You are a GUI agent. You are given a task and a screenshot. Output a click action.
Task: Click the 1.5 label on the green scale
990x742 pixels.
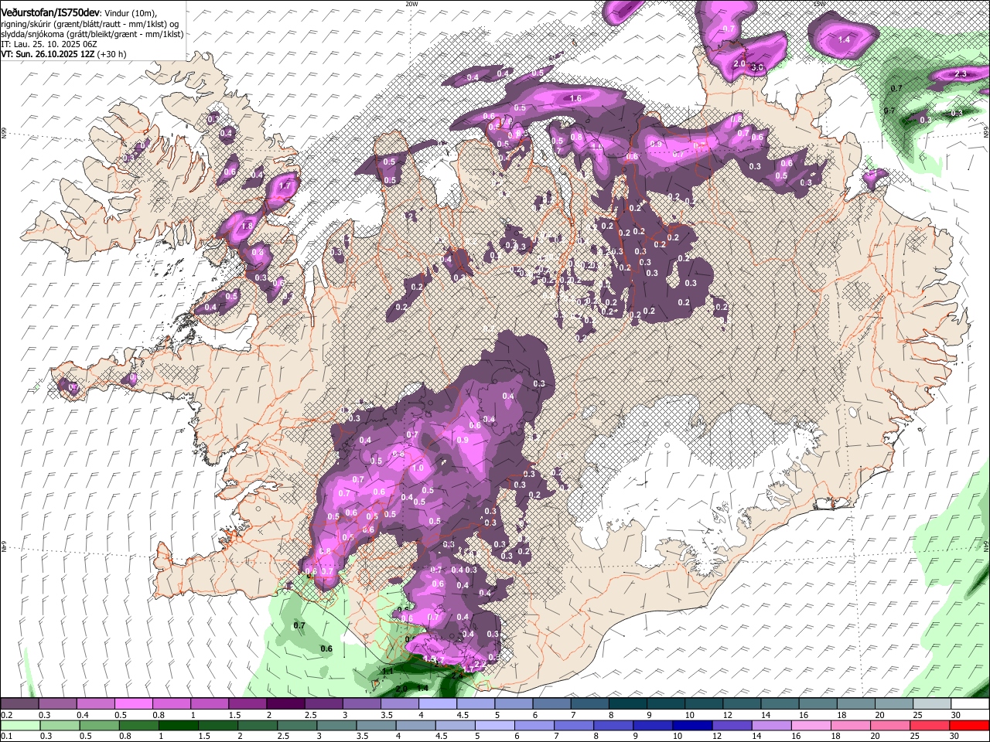204,737
